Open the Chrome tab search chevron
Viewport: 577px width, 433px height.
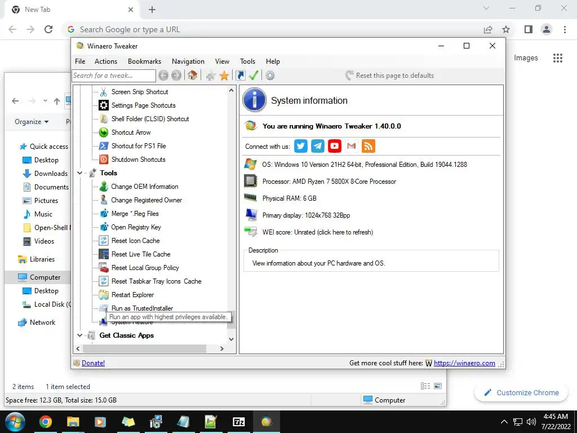(x=486, y=8)
